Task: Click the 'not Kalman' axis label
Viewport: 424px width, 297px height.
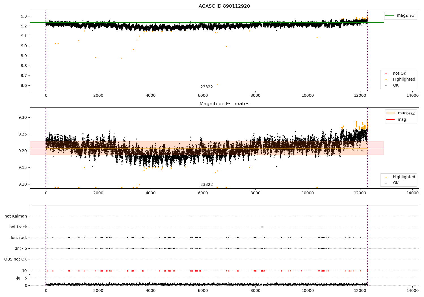Action: point(16,216)
